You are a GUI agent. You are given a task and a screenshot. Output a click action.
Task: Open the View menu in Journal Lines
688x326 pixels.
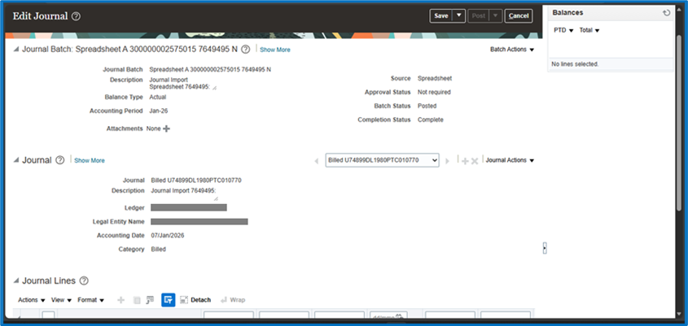[x=61, y=300]
